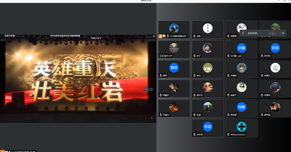This screenshot has width=291, height=152.
Task: Click the muted mic icon on the girl-portrait avatar tile
Action: coord(194,56)
